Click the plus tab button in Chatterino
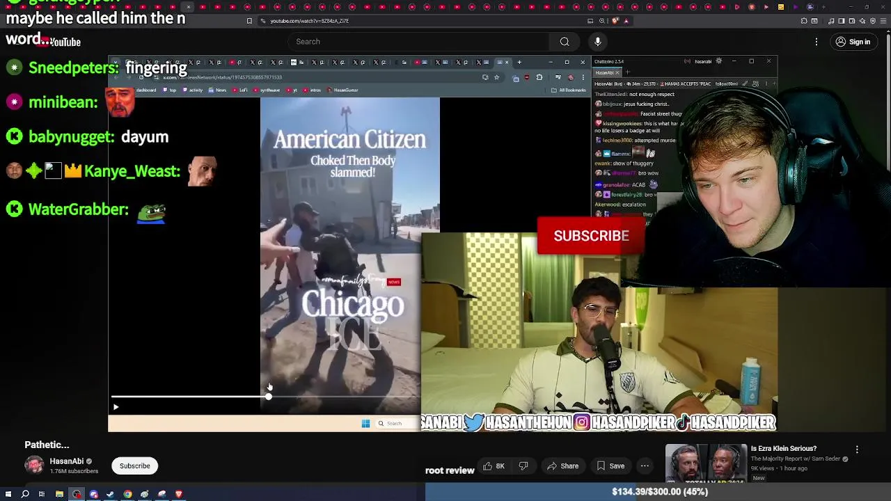 627,72
